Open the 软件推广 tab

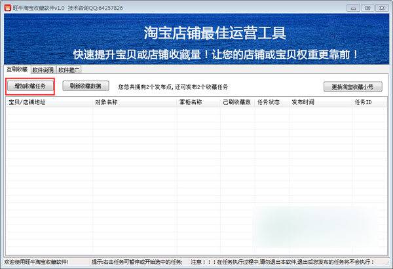tap(69, 70)
